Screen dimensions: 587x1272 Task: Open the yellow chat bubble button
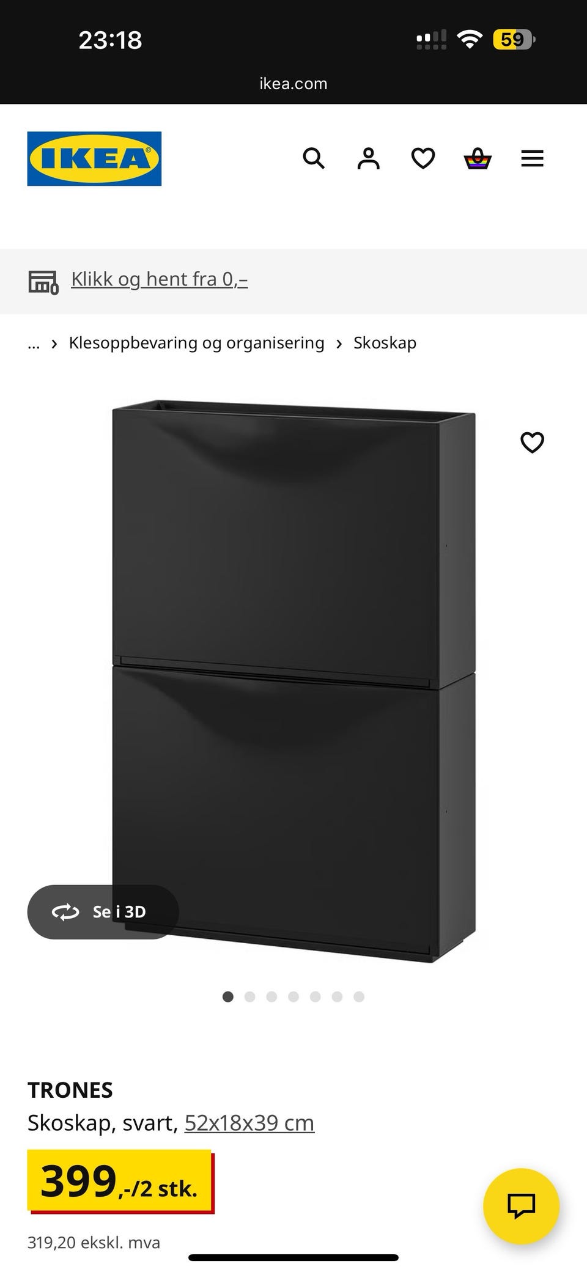coord(521,1206)
